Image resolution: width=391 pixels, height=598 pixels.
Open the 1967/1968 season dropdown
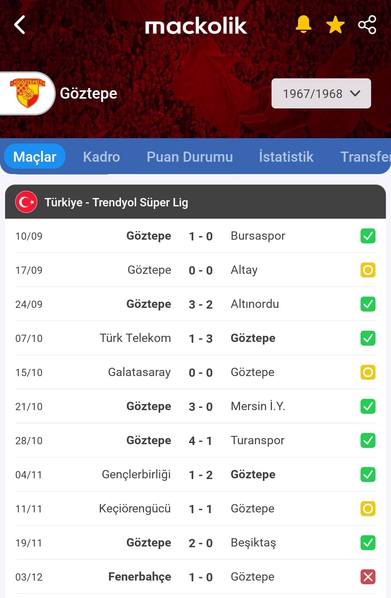321,94
